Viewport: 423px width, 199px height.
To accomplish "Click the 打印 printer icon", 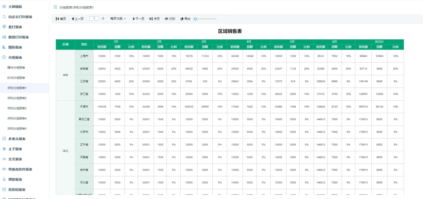I will 166,19.
